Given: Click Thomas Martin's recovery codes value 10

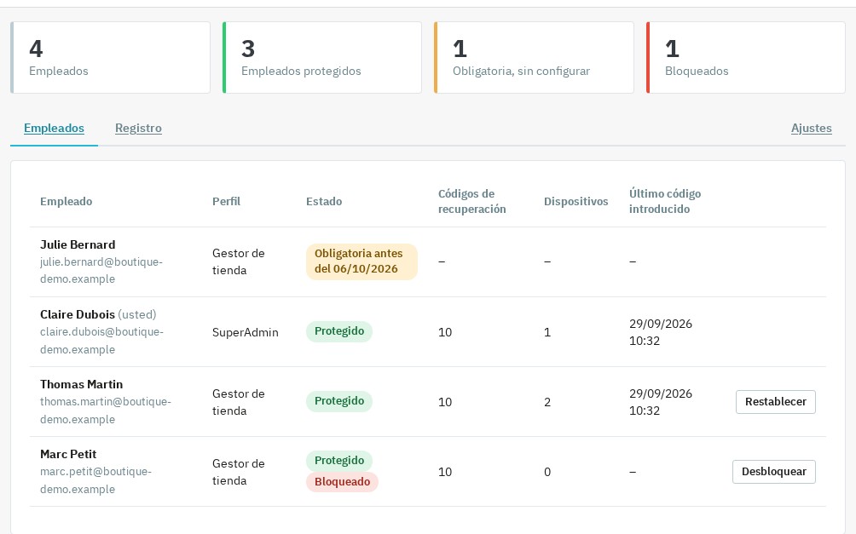Looking at the screenshot, I should (x=445, y=402).
